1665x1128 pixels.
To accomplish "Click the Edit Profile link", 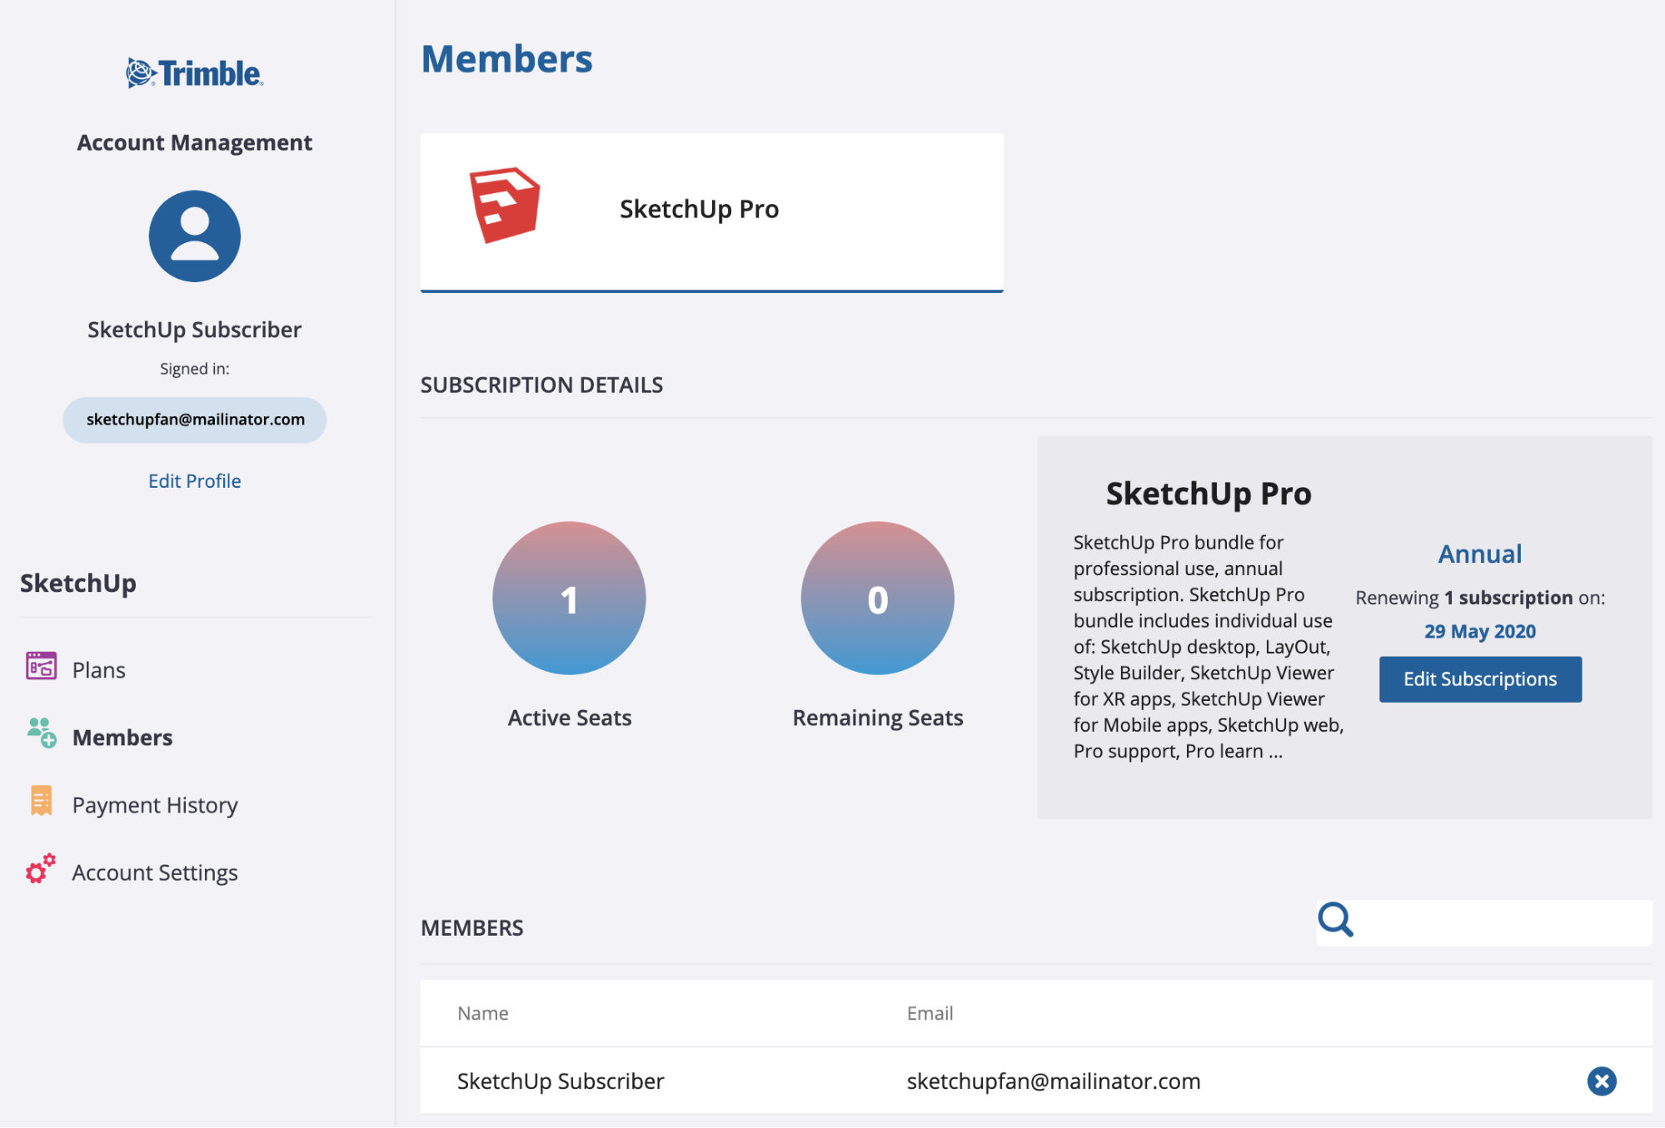I will pyautogui.click(x=194, y=480).
